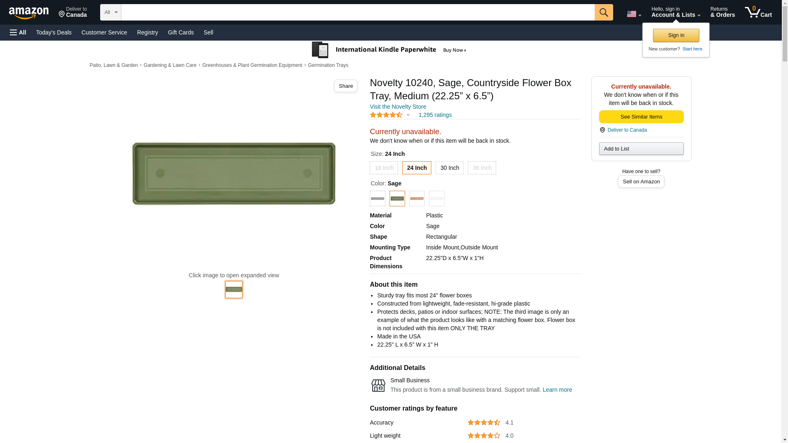Click the star rating icons under the title

point(386,115)
